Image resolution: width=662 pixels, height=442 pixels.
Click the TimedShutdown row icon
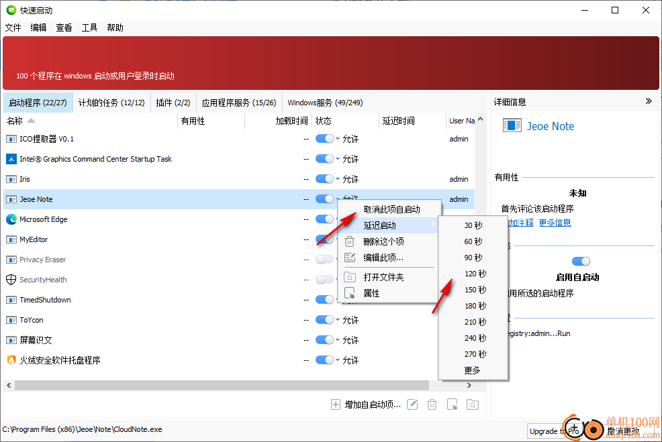pyautogui.click(x=11, y=300)
